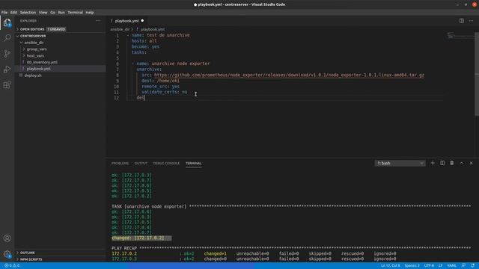Click the 'validate_certs: no' line
The width and height of the screenshot is (479, 269).
coord(165,92)
